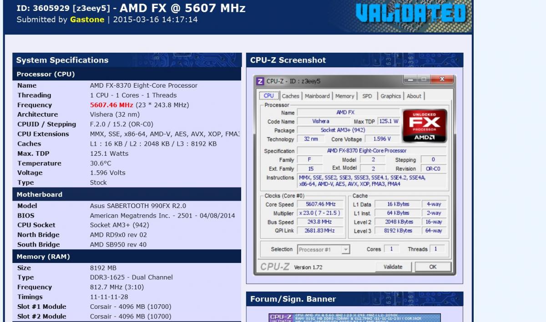Click the Architecture Vishera (32 nm) value
Image resolution: width=546 pixels, height=322 pixels.
pyautogui.click(x=115, y=114)
